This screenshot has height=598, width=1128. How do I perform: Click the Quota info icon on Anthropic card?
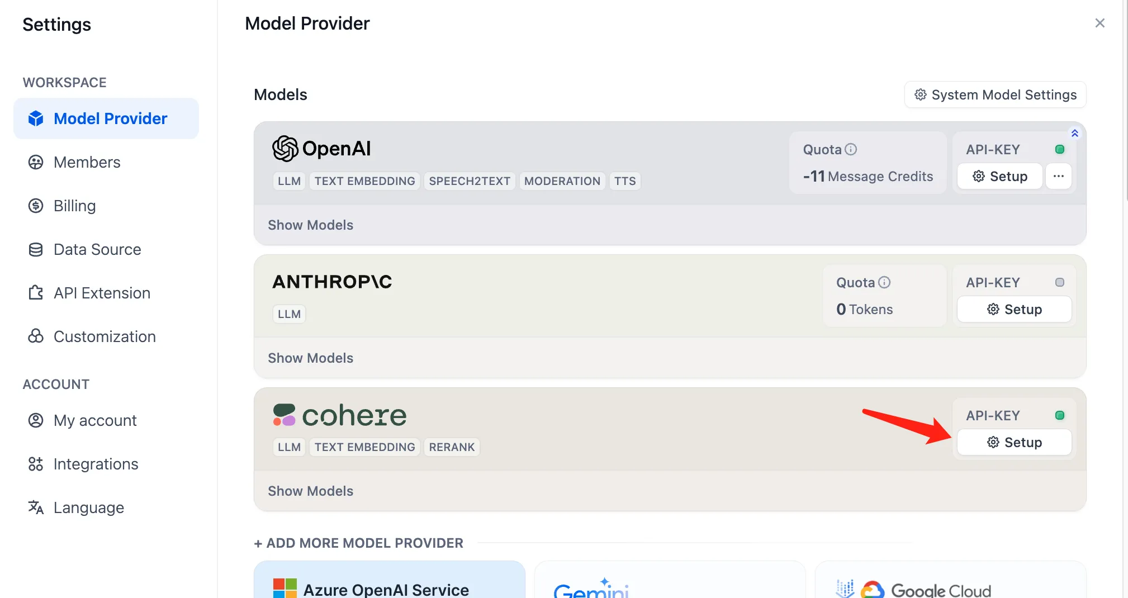point(884,282)
